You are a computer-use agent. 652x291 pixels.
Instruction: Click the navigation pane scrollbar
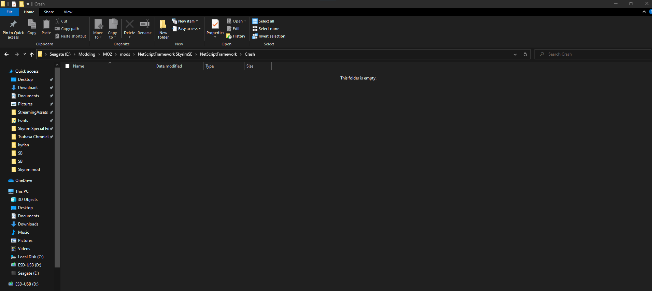pyautogui.click(x=57, y=167)
